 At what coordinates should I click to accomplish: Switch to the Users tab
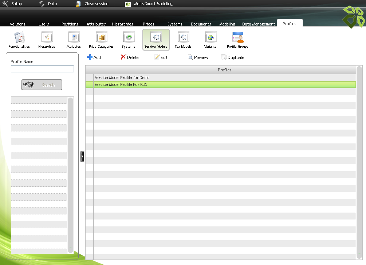click(44, 24)
